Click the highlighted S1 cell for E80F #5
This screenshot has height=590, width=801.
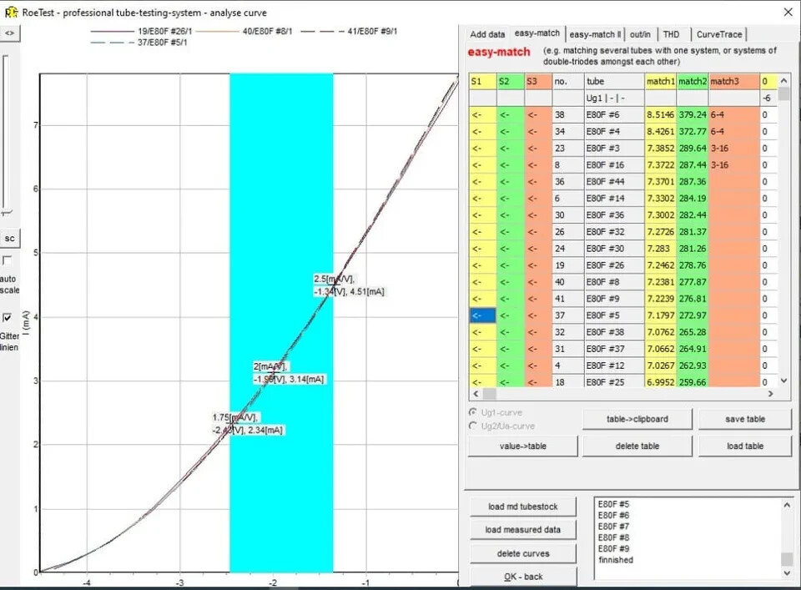click(x=482, y=315)
